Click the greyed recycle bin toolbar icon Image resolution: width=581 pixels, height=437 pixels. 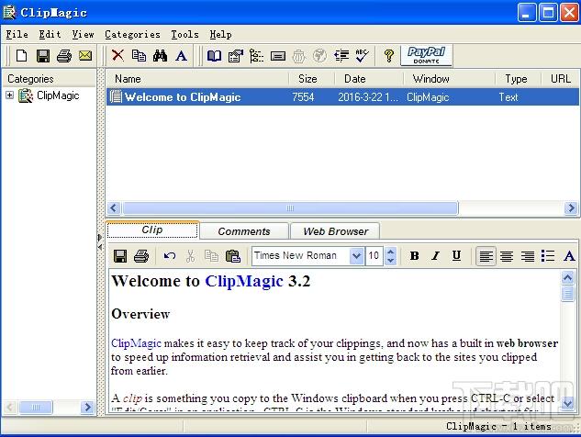[x=298, y=56]
